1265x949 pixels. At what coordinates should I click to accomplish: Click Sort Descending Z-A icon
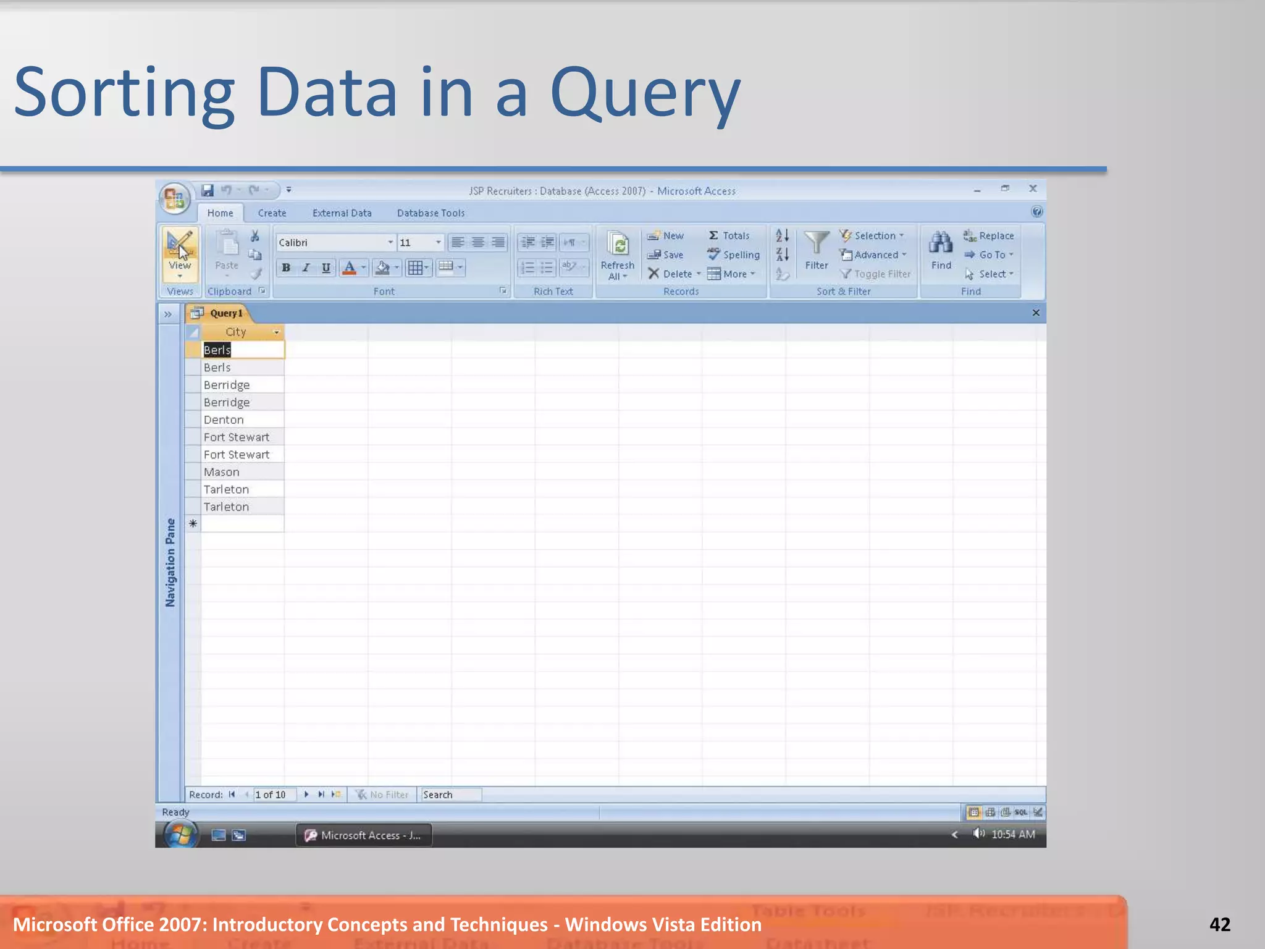pos(782,255)
